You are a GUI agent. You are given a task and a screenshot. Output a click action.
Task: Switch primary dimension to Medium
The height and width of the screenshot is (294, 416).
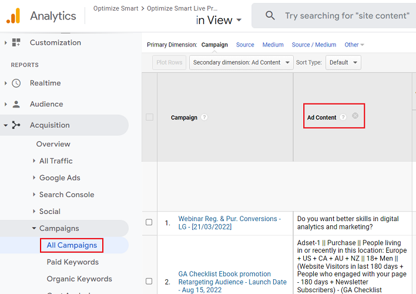coord(273,45)
